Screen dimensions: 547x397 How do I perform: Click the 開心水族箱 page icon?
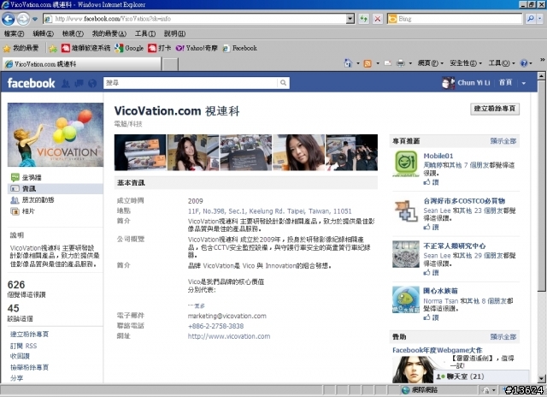(x=406, y=299)
